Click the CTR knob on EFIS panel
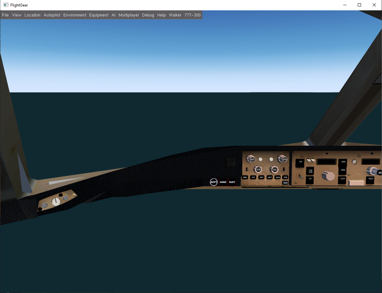Image resolution: width=382 pixels, height=293 pixels. (258, 169)
